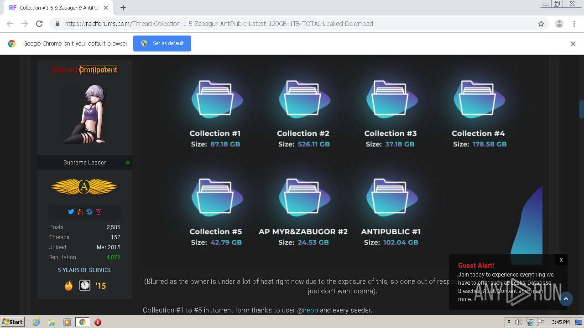Click the taskbar clock showing 3:45 PM
Image resolution: width=584 pixels, height=328 pixels.
pos(560,322)
